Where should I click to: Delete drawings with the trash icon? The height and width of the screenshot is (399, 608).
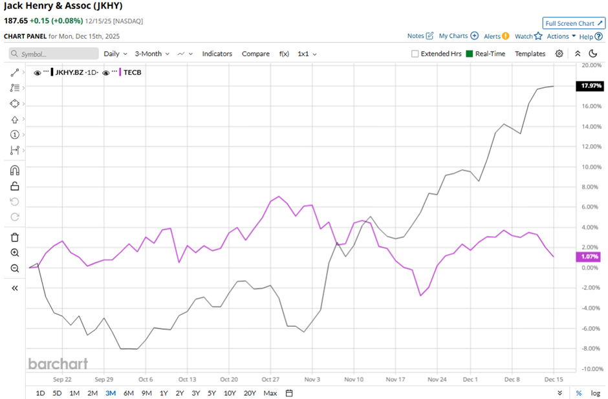pos(15,237)
